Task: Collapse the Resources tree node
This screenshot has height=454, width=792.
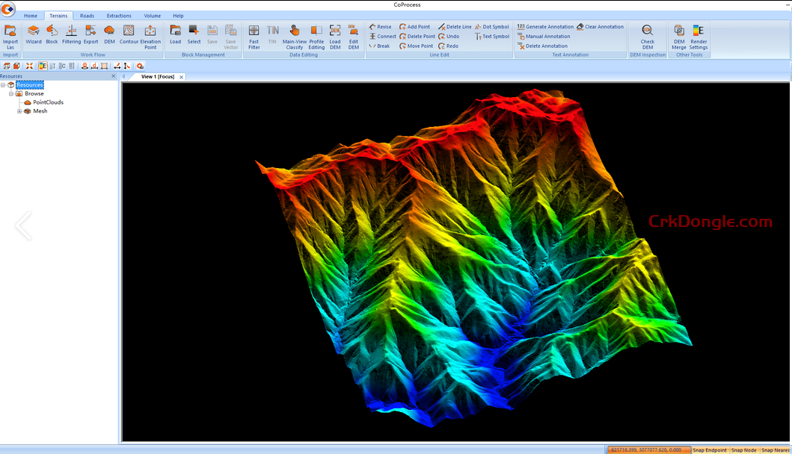Action: pos(2,84)
